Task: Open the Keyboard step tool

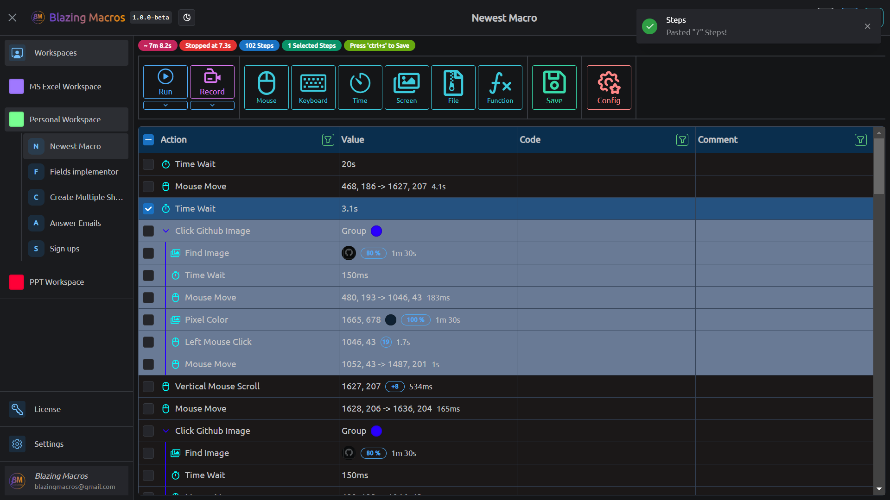Action: click(313, 87)
